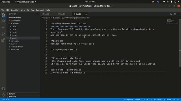Collapse the PARTTIMEWORK root folder

click(15, 18)
